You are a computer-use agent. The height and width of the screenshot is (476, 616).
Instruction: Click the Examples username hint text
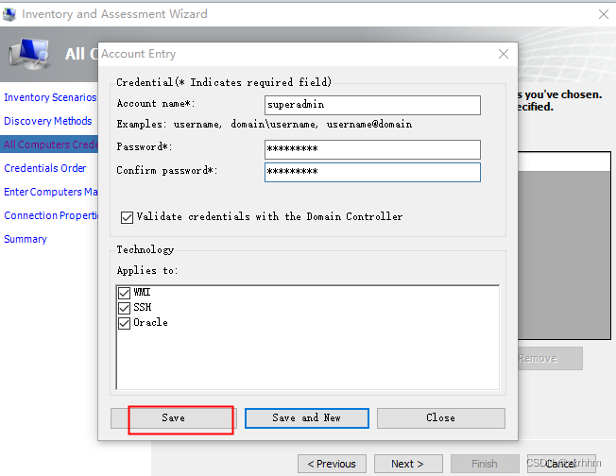click(x=264, y=125)
